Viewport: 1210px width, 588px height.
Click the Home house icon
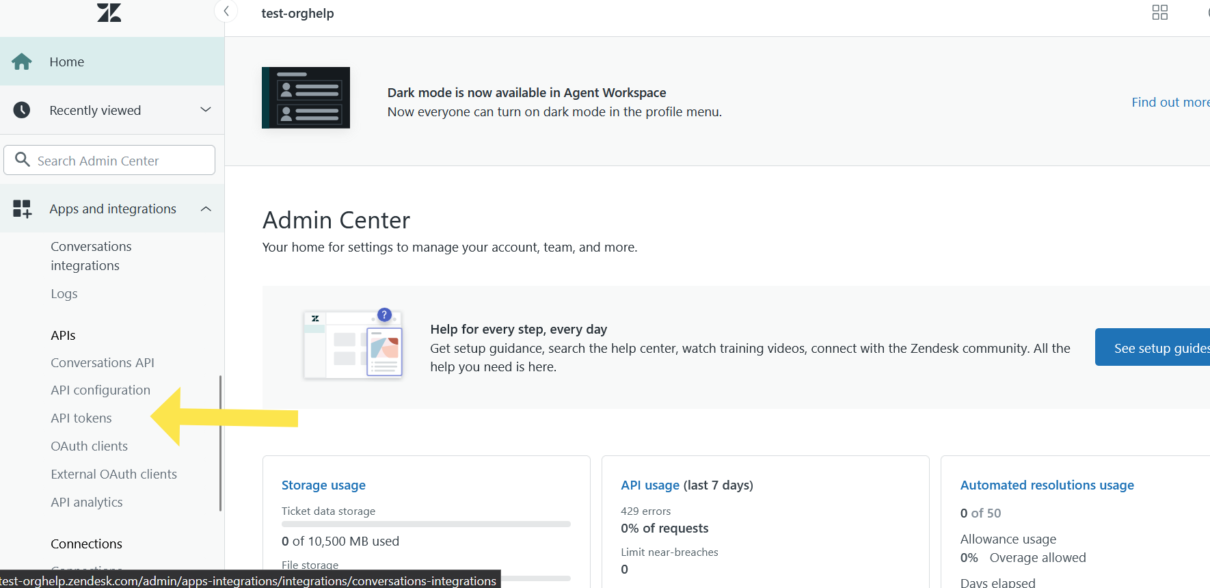22,62
